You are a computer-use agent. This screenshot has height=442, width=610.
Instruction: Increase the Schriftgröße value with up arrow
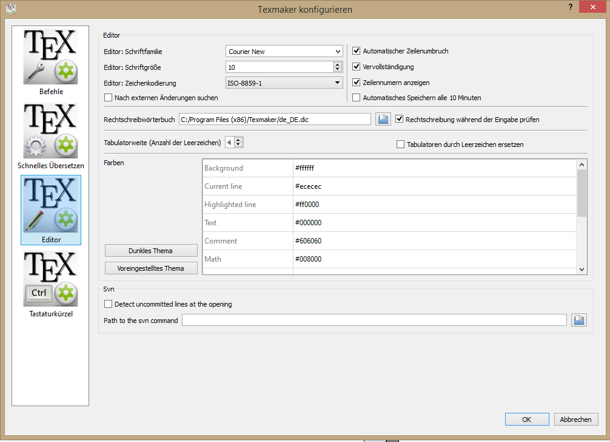click(338, 64)
